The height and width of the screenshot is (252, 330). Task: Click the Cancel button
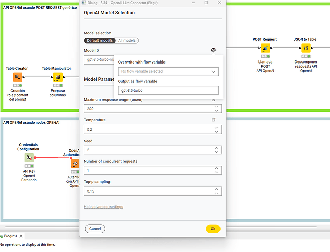(x=95, y=229)
